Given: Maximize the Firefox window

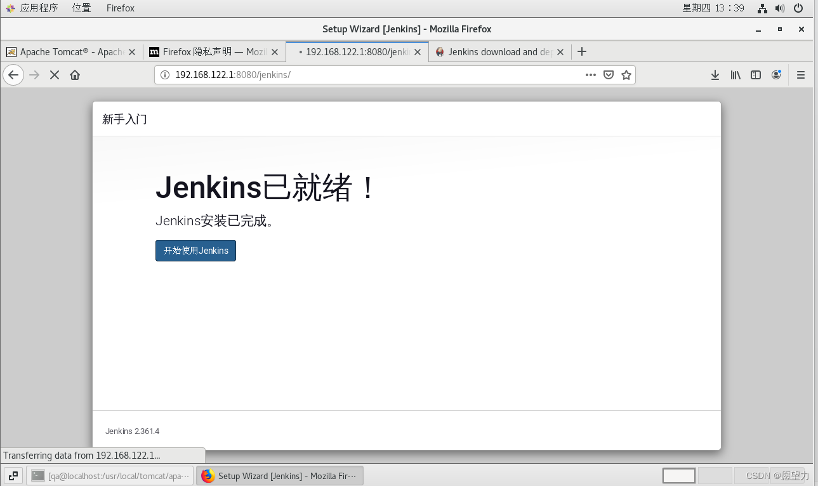Looking at the screenshot, I should [780, 29].
